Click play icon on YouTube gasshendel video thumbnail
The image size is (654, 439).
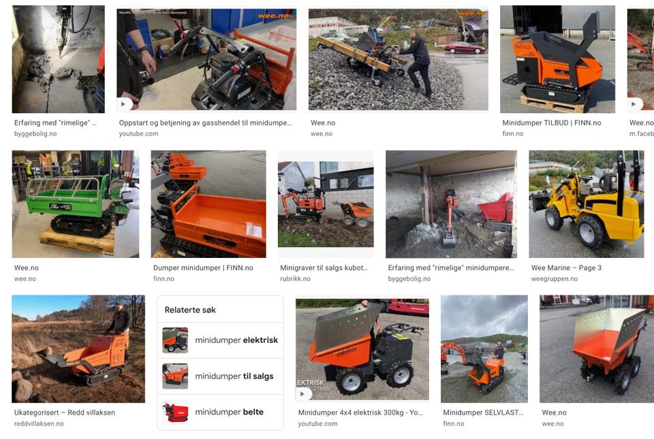click(x=123, y=104)
